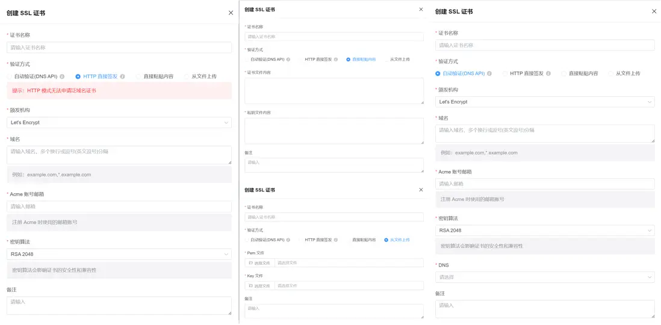
Task: Click 密钥算法会影响证书的安全性和兼容性 hint in left dialog
Action: click(119, 270)
